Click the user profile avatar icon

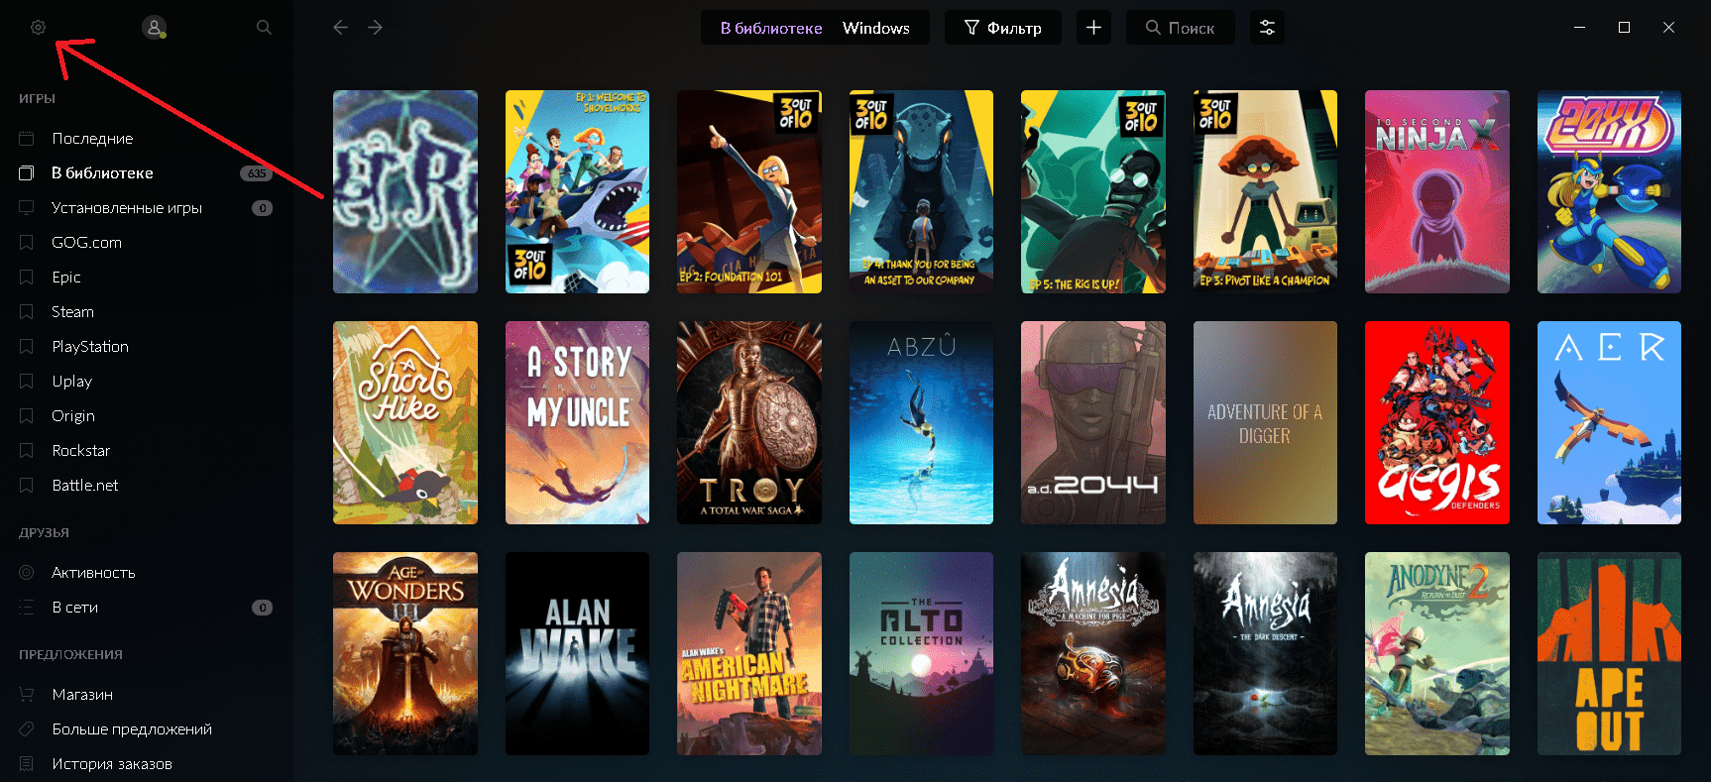coord(154,28)
